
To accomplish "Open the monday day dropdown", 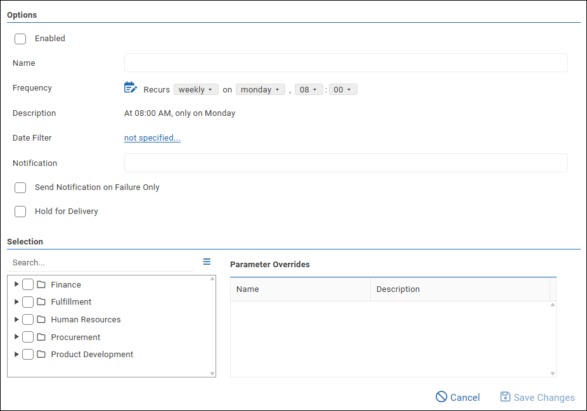I will tap(260, 90).
